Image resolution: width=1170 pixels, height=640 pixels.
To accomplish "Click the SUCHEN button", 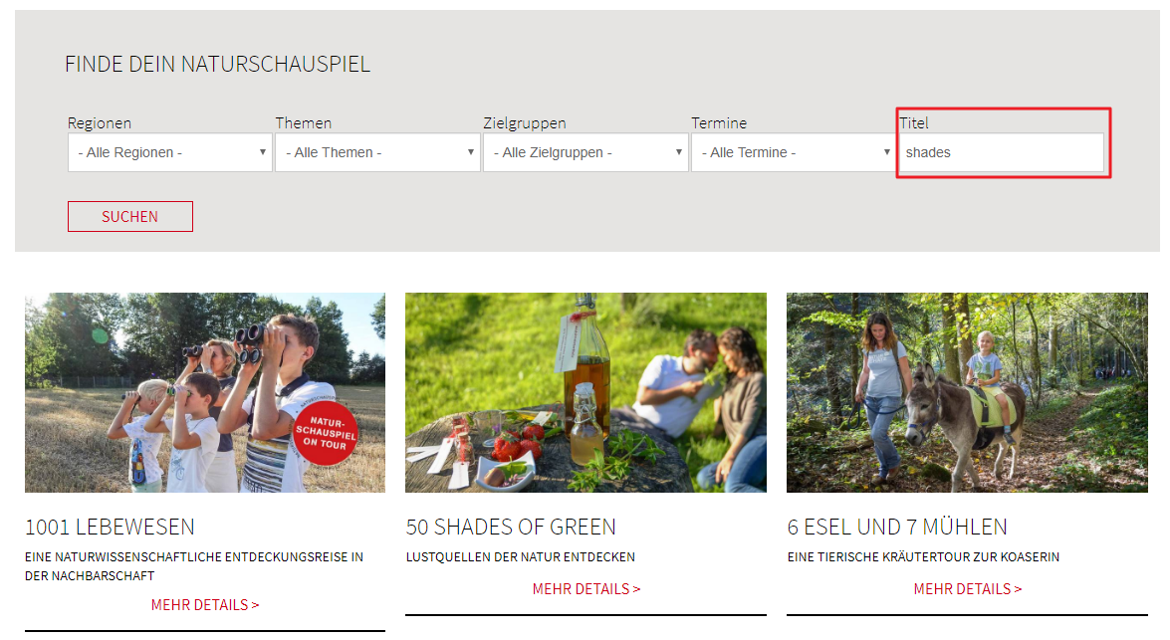I will [129, 216].
